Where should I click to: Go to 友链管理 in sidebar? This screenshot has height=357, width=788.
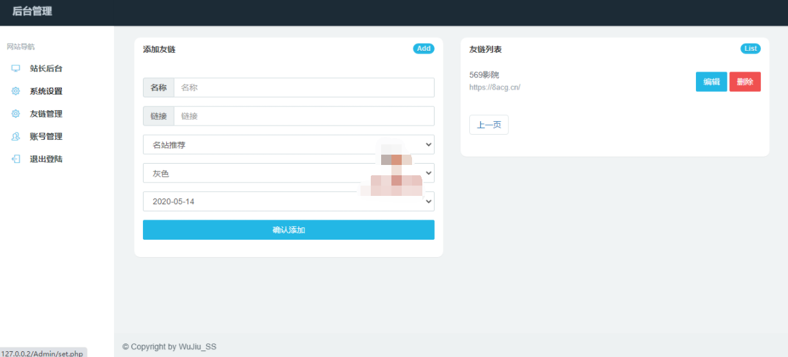pos(46,114)
